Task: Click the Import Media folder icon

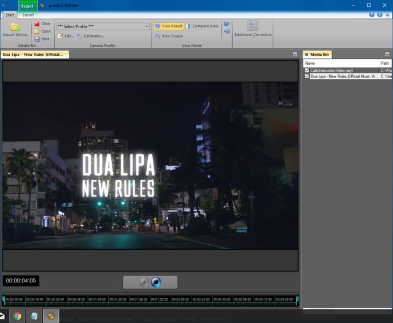Action: [x=15, y=27]
